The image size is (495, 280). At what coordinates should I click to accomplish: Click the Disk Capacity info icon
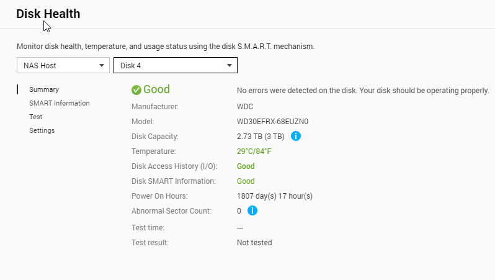point(296,136)
